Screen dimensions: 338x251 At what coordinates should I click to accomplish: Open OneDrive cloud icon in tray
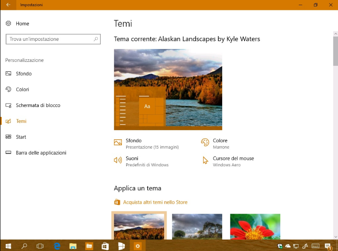pos(288,246)
